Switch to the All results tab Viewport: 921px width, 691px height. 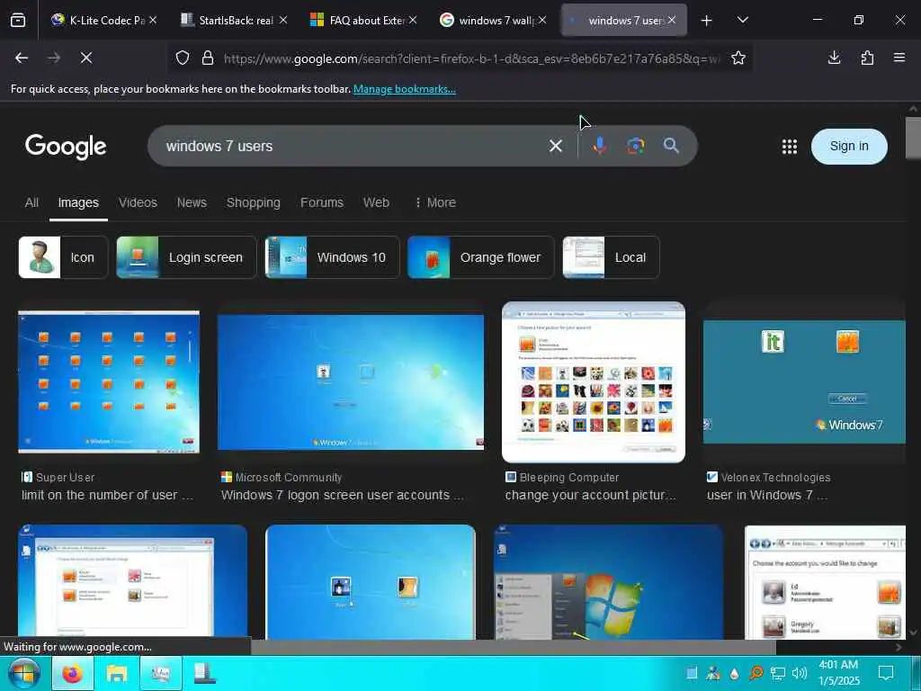tap(31, 202)
